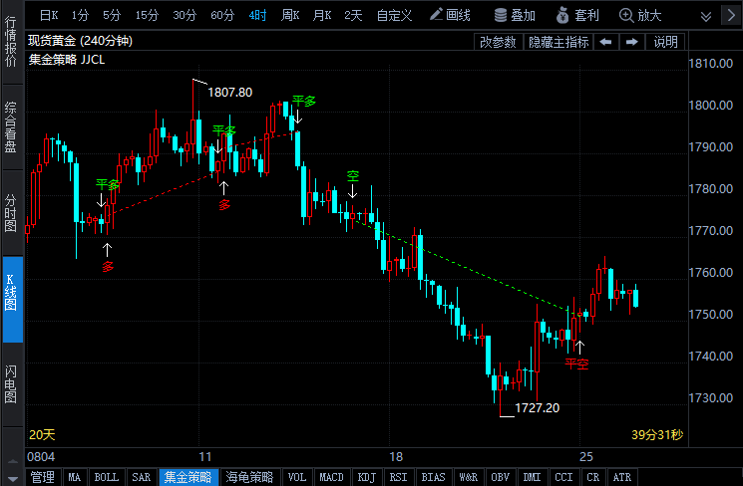Open the 画线 drawing tool
This screenshot has width=743, height=486.
(x=450, y=15)
